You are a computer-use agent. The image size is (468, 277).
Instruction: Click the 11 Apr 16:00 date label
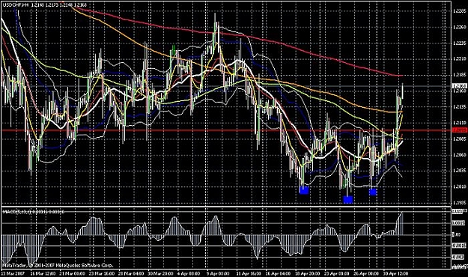[249, 273]
